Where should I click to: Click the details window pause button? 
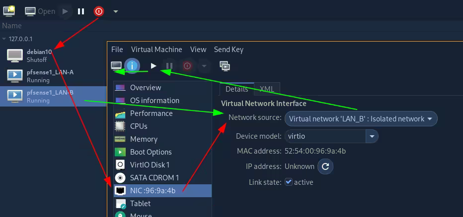tap(169, 66)
